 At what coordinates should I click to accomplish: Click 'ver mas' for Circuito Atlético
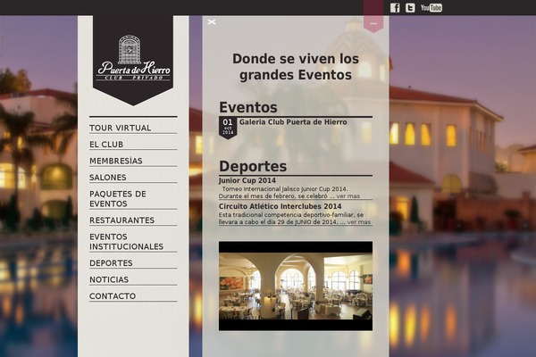coord(358,222)
